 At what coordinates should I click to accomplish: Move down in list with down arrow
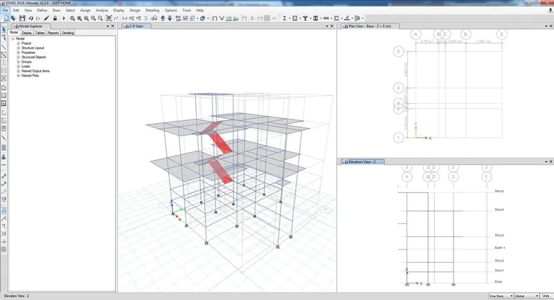click(x=170, y=18)
